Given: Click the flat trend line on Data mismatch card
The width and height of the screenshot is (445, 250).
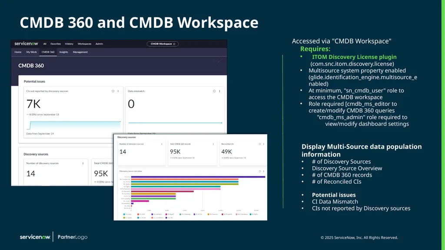Looking at the screenshot, I should click(x=175, y=123).
